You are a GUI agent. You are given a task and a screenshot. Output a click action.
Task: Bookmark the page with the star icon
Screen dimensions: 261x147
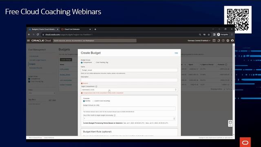pyautogui.click(x=209, y=34)
